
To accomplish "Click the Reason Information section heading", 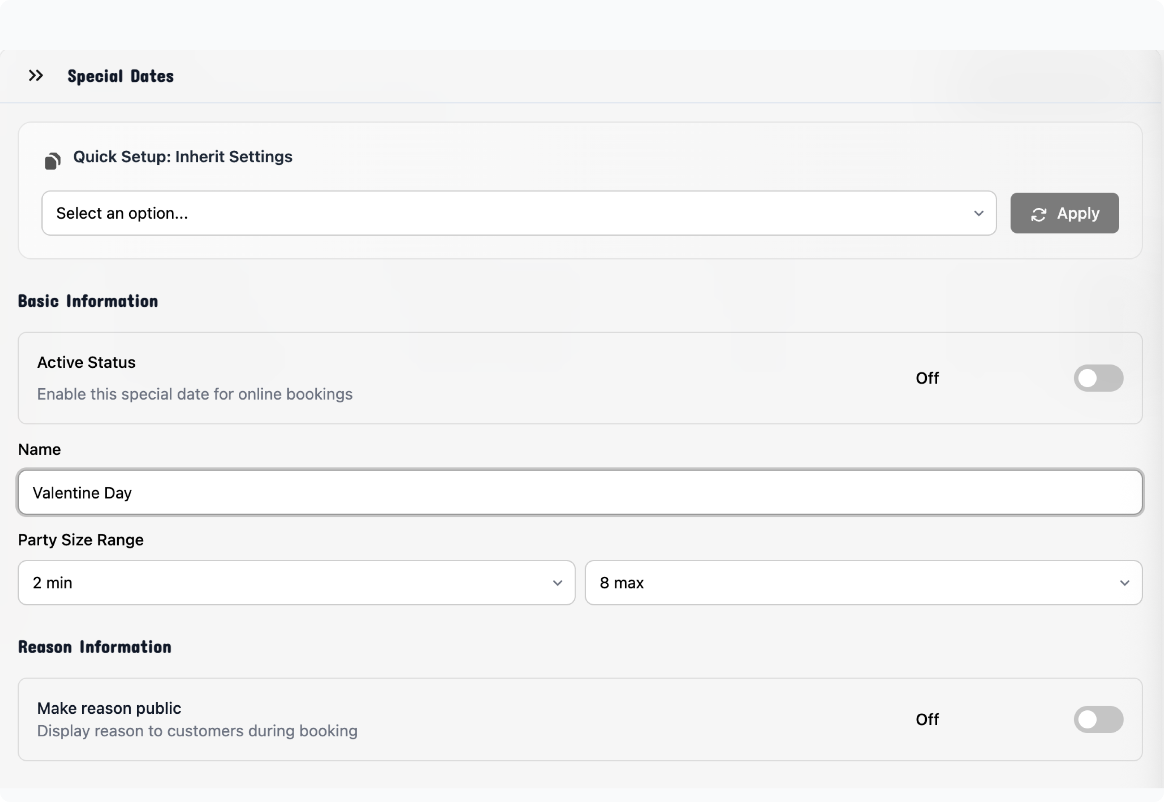I will click(95, 647).
